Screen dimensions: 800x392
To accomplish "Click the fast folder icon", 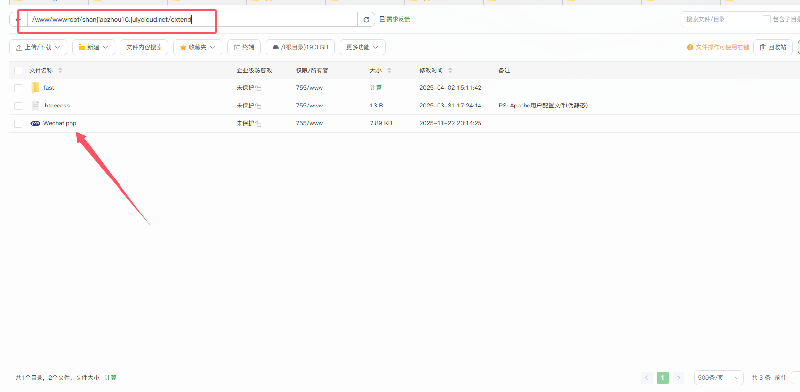I will [35, 88].
